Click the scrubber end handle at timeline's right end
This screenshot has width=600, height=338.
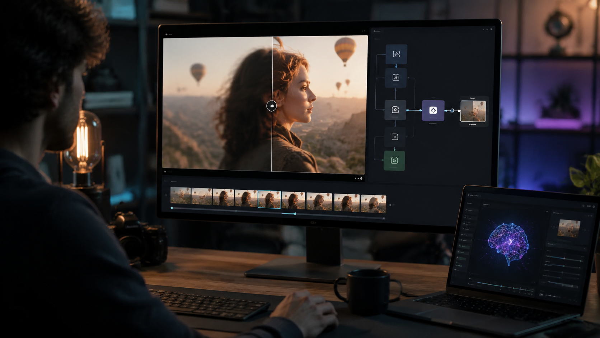click(384, 218)
